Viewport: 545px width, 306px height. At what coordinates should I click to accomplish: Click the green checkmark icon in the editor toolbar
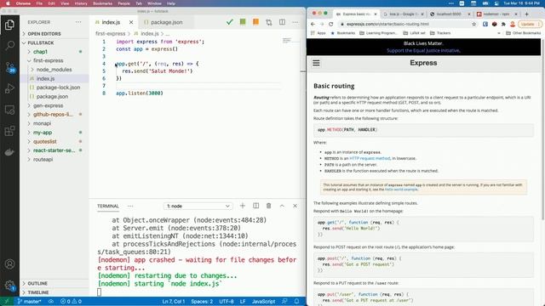tap(229, 22)
